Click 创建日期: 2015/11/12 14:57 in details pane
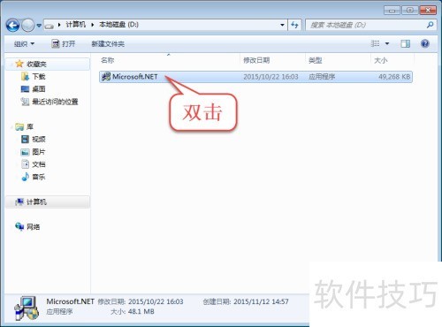Screen dimensions: 442x327 tap(246, 301)
